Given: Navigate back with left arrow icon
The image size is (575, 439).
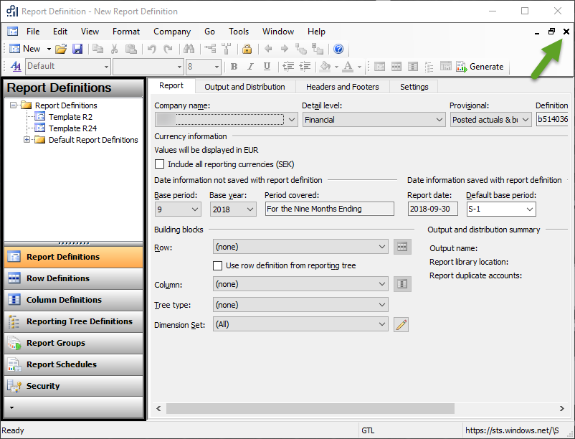Looking at the screenshot, I should pos(268,49).
